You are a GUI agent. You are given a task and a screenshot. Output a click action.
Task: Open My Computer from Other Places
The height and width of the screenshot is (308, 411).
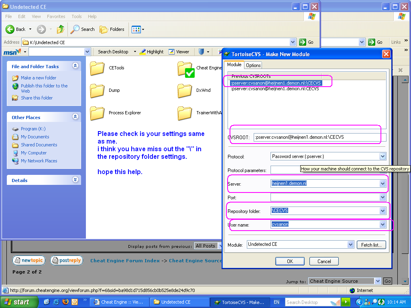[34, 153]
